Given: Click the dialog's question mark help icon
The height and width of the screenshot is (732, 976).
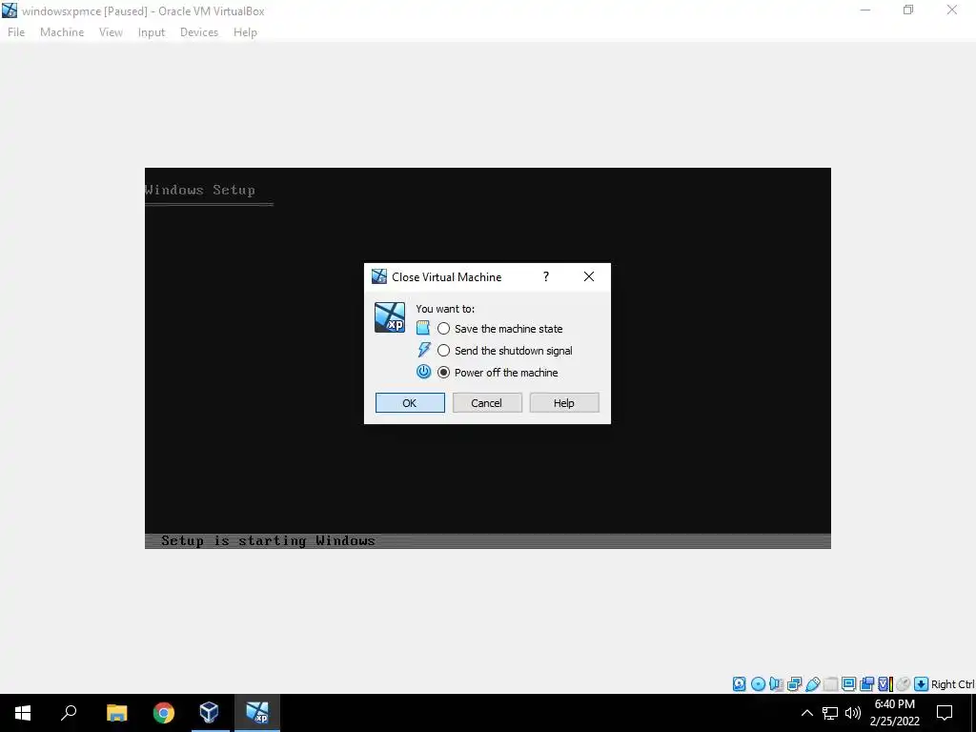Looking at the screenshot, I should pyautogui.click(x=546, y=276).
